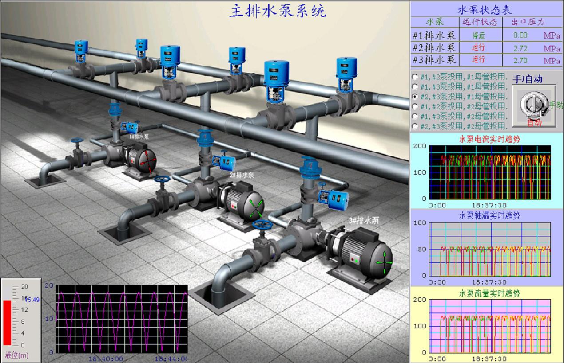Screen dimensions: 564x363
Task: Click the '液位(m)' gauge label
Action: tap(16, 355)
